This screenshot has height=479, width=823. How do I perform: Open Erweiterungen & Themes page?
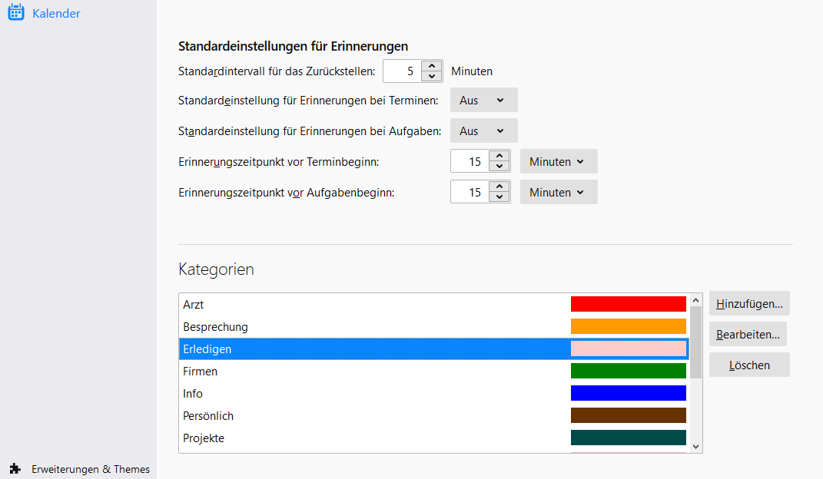[x=90, y=469]
